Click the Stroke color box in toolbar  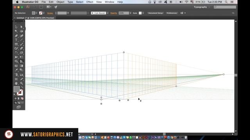pos(20,93)
